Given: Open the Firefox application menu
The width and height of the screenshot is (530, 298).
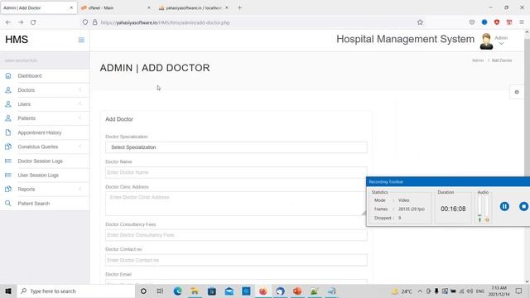Looking at the screenshot, I should tap(522, 22).
